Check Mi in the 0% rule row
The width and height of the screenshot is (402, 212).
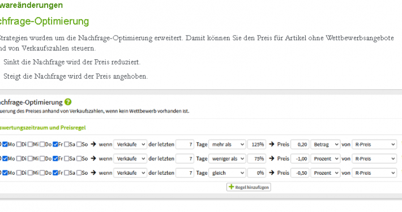click(x=30, y=173)
